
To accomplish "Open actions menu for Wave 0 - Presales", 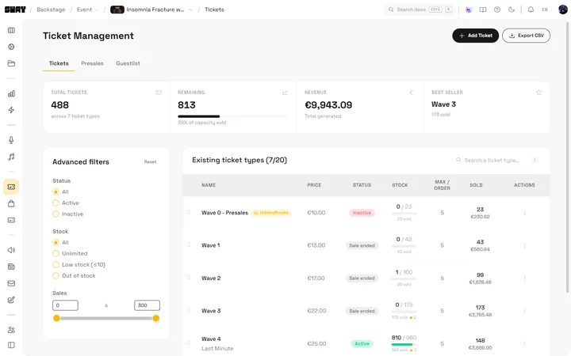I will (524, 213).
